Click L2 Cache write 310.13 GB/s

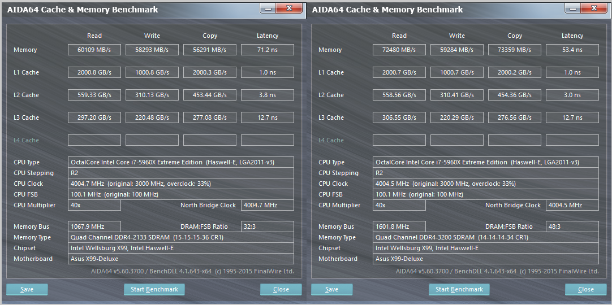152,95
